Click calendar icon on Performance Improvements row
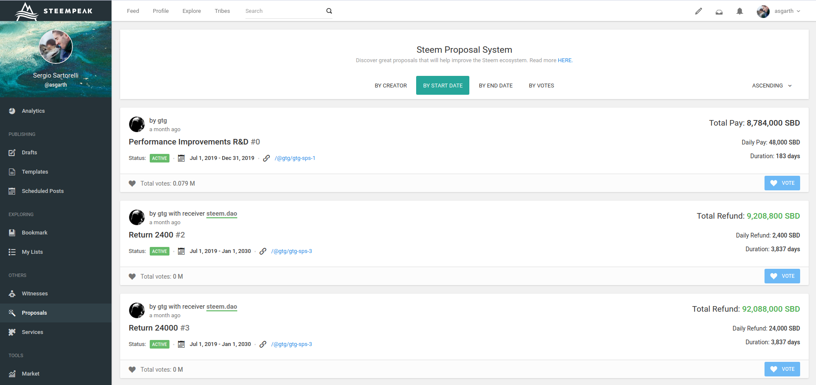The image size is (816, 385). click(181, 158)
